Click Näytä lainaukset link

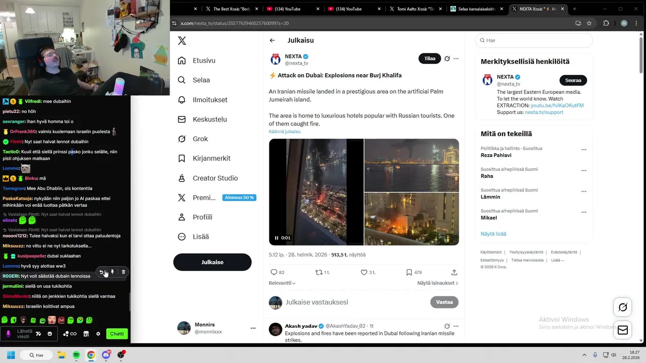438,283
